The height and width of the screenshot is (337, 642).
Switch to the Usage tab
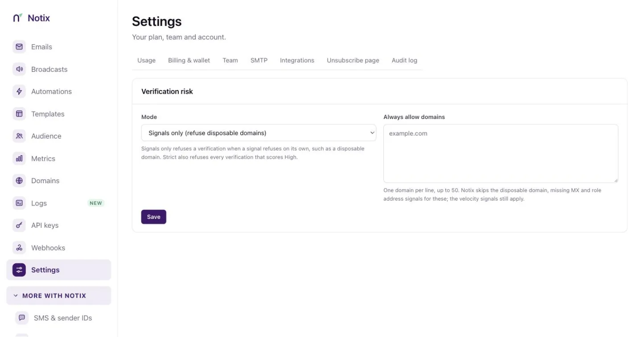point(146,60)
